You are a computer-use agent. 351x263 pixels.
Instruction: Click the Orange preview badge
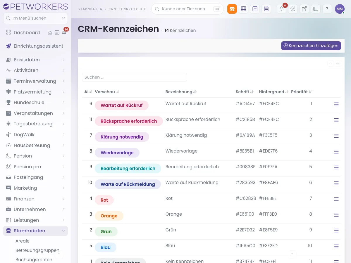coord(109,216)
